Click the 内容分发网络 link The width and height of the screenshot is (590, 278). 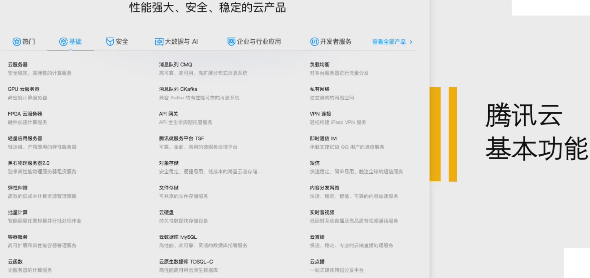[x=325, y=188]
